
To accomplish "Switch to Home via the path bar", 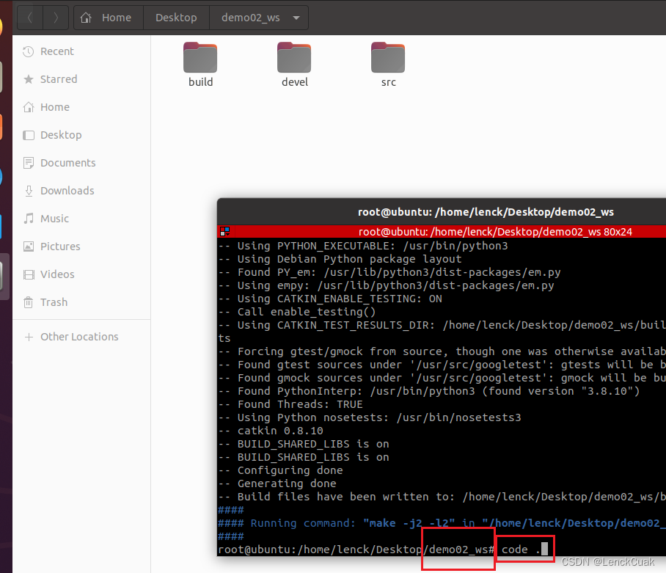I will click(x=117, y=17).
